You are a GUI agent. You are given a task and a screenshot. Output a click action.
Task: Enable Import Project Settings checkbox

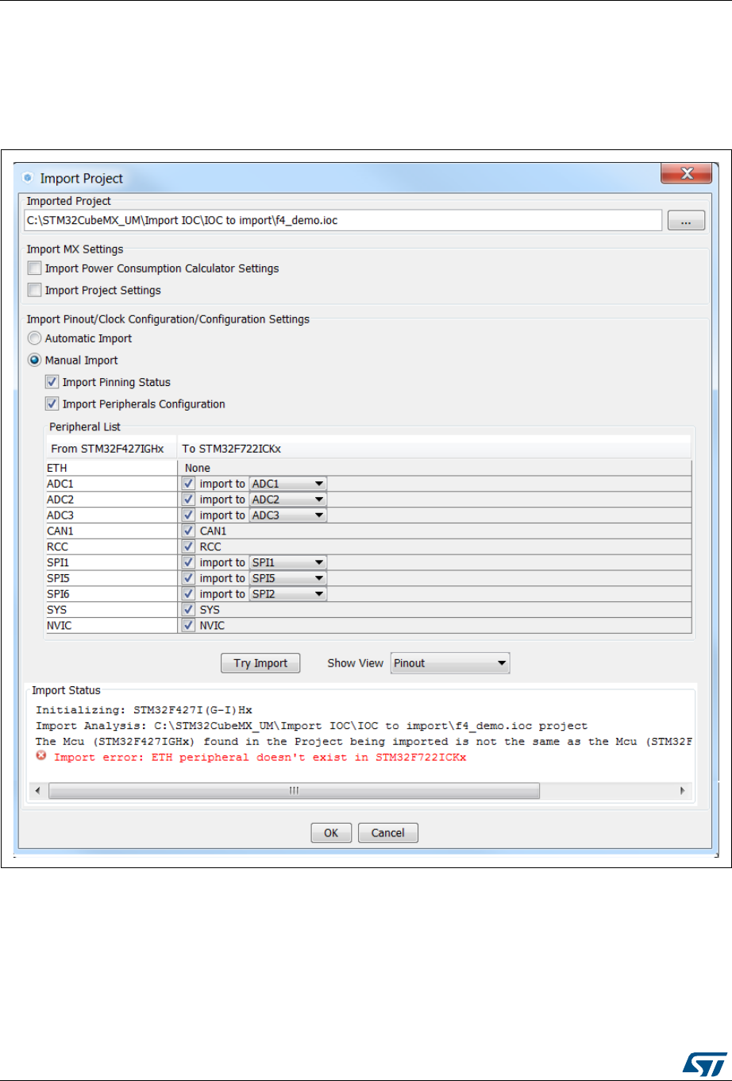35,290
